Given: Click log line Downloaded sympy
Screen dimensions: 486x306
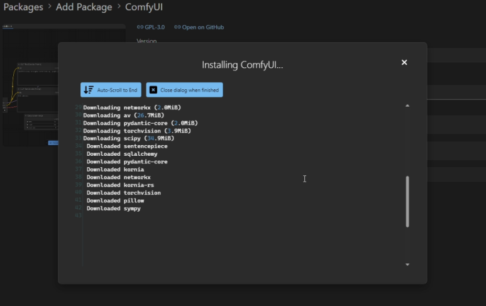Looking at the screenshot, I should pyautogui.click(x=114, y=209).
